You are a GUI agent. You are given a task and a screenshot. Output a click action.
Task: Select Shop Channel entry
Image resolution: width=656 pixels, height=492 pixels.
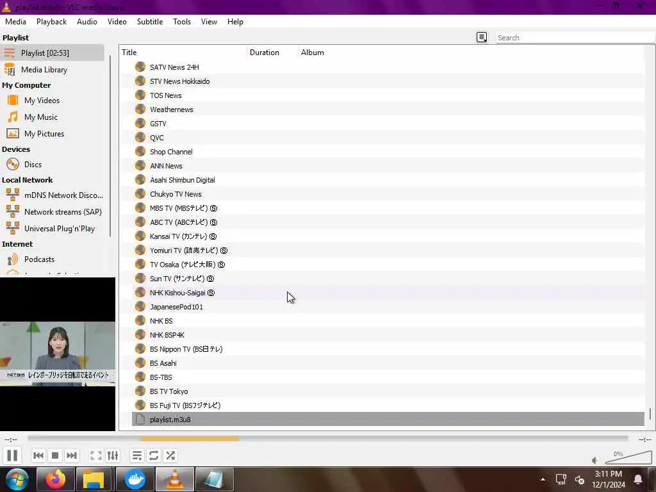[388, 152]
